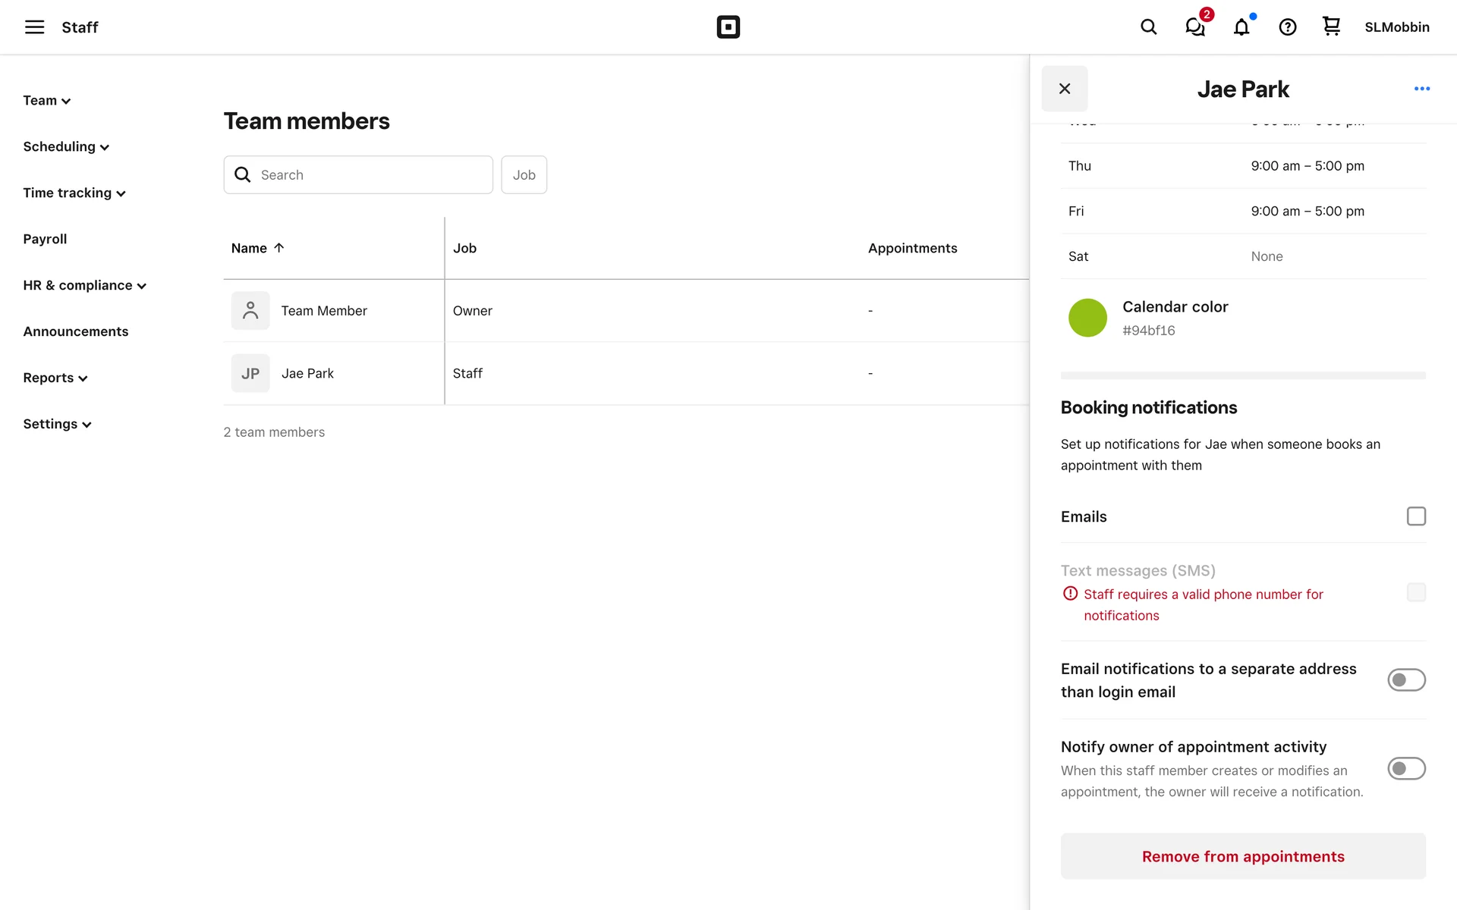This screenshot has height=910, width=1457.
Task: Expand the Scheduling sidebar section
Action: tap(66, 147)
